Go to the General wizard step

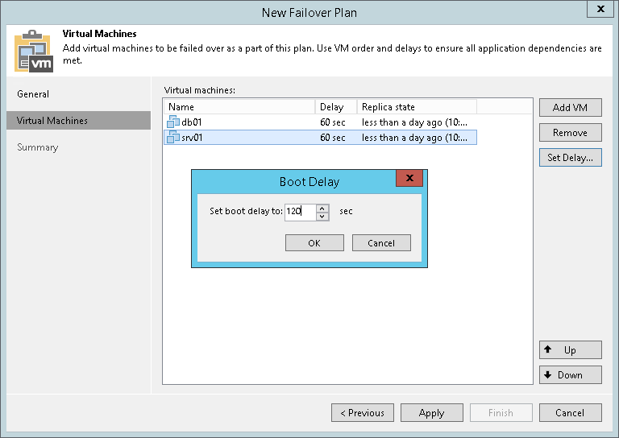tap(33, 94)
